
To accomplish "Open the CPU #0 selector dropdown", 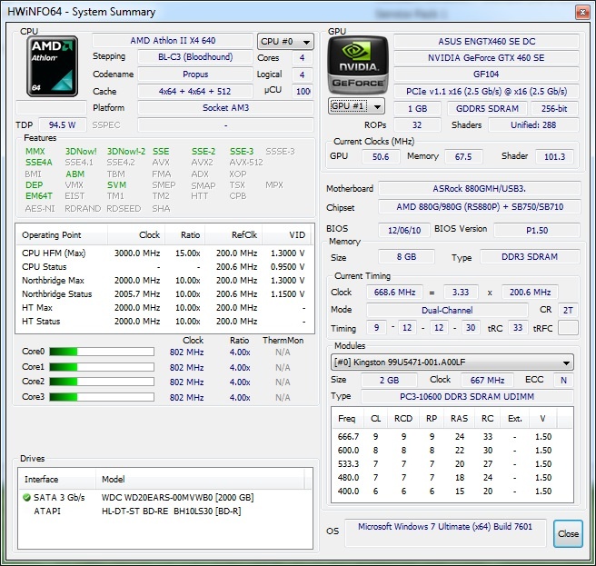I will (x=285, y=42).
